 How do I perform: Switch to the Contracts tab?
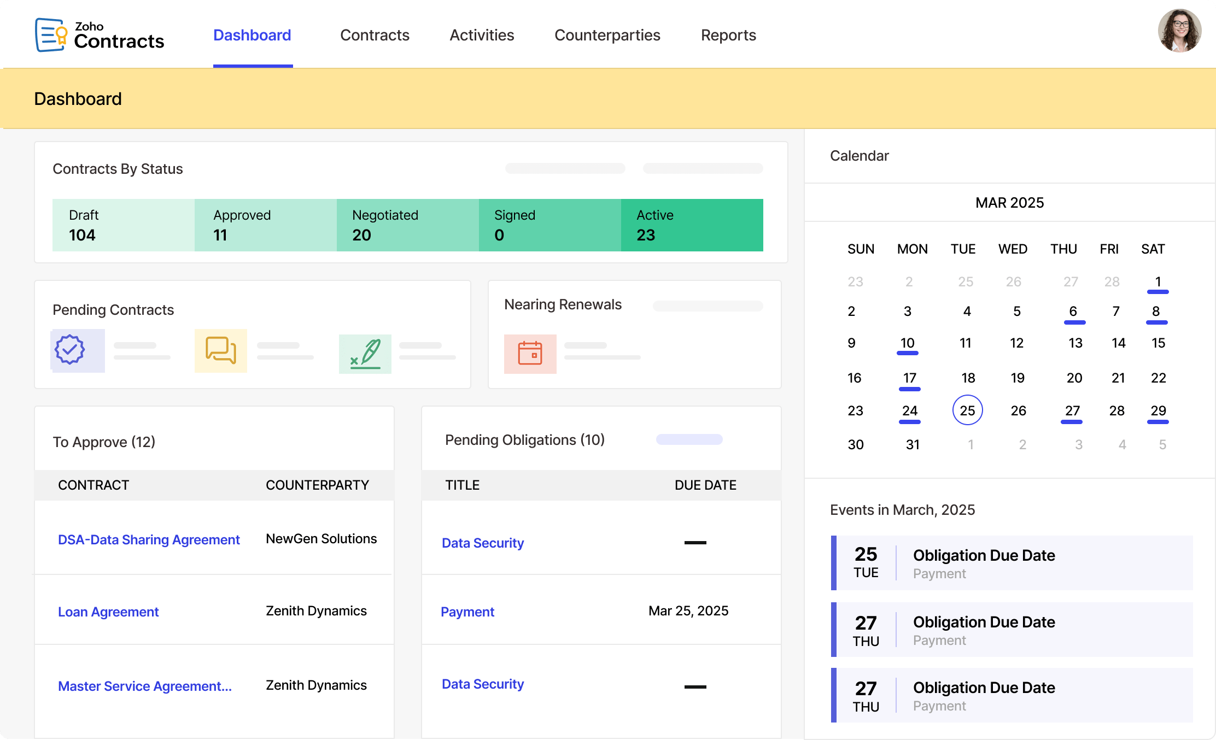coord(375,34)
